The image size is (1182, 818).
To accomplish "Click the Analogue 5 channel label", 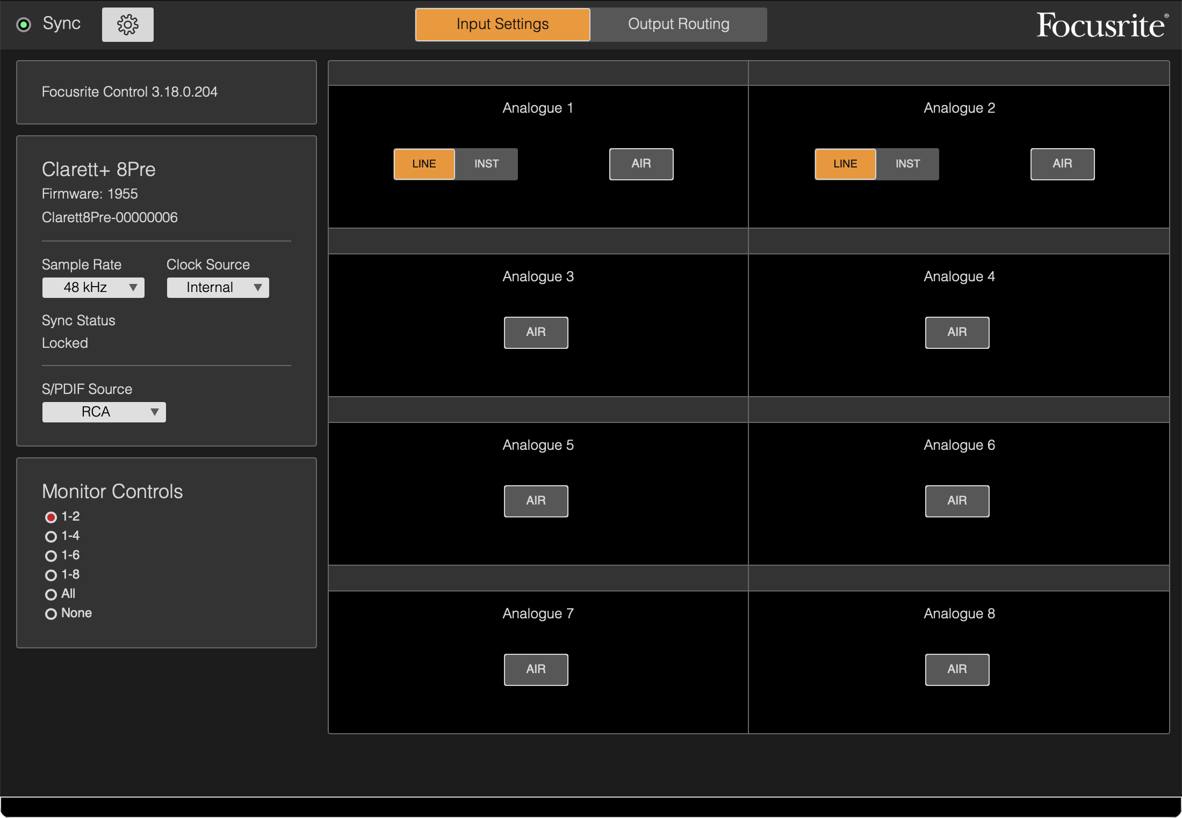I will click(x=538, y=445).
